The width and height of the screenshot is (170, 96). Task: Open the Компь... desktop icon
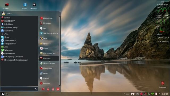7,6
